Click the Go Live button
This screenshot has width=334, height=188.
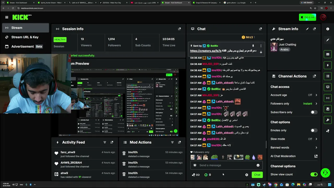[x=307, y=17]
